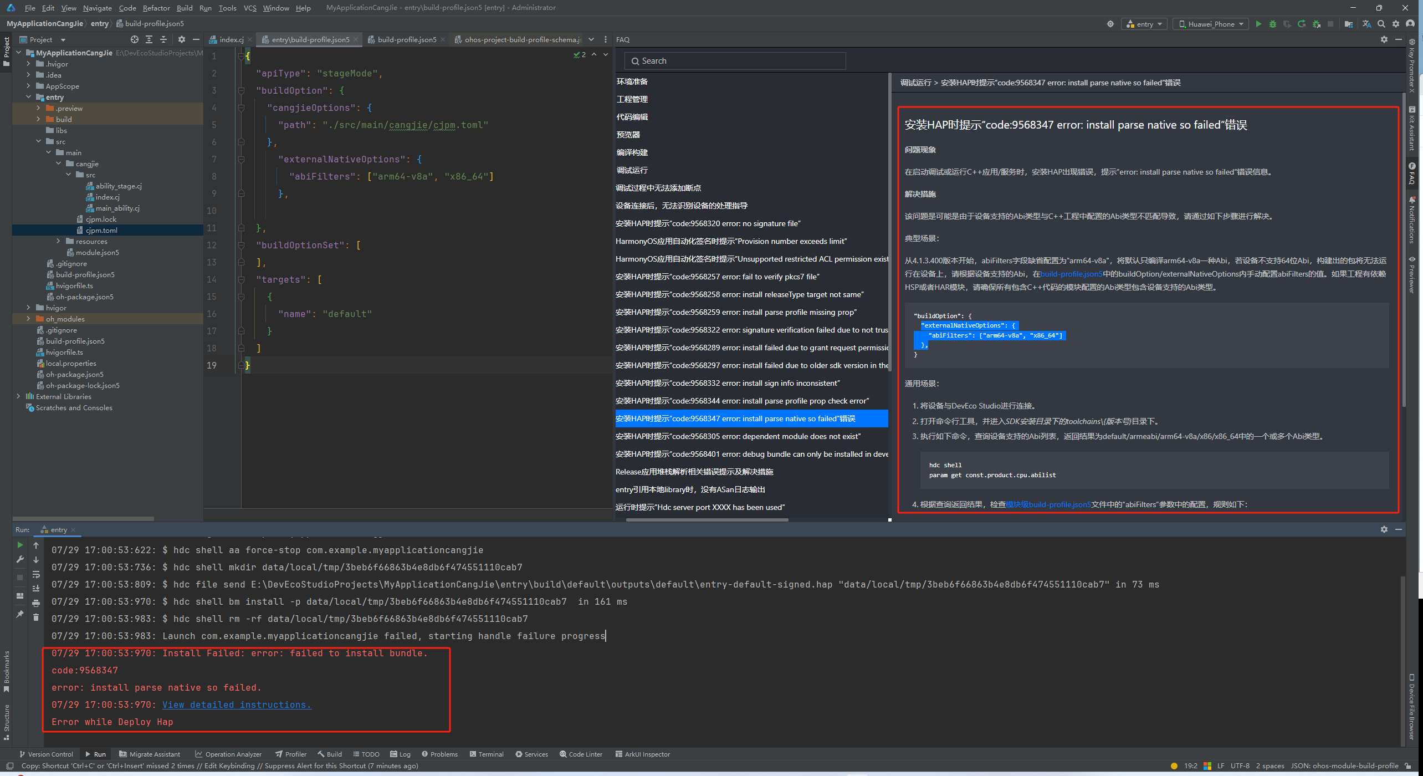Toggle the Bookmarks side tool window
Screen dimensions: 1423x776
click(6, 672)
